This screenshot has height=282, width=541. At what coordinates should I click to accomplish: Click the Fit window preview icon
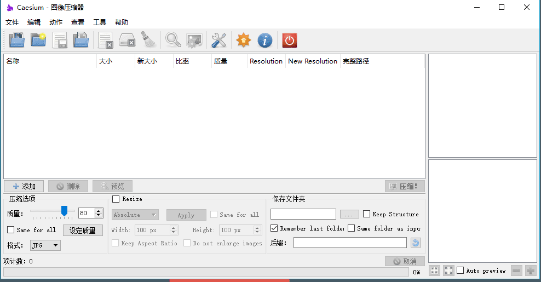[435, 271]
